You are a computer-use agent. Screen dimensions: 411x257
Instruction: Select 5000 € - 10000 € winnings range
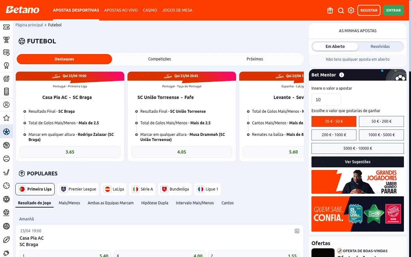pyautogui.click(x=358, y=148)
